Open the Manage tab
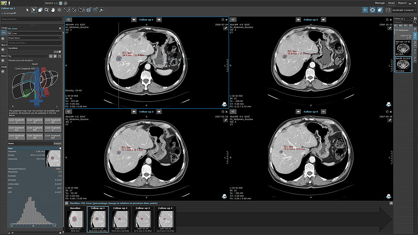The height and width of the screenshot is (235, 418). (x=380, y=3)
